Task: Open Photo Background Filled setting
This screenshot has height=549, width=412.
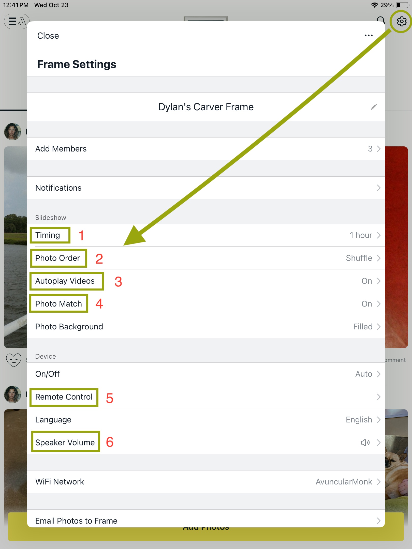Action: [206, 327]
